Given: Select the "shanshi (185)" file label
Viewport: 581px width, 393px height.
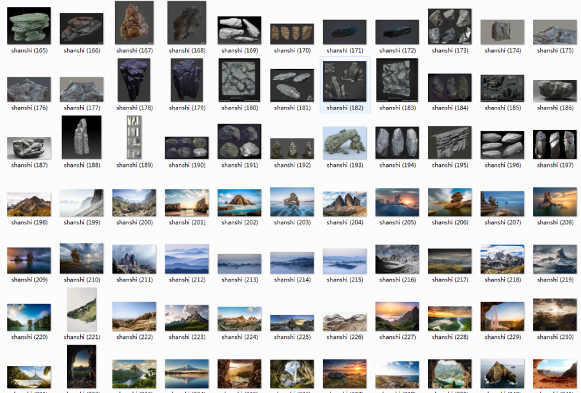Looking at the screenshot, I should pyautogui.click(x=502, y=108).
